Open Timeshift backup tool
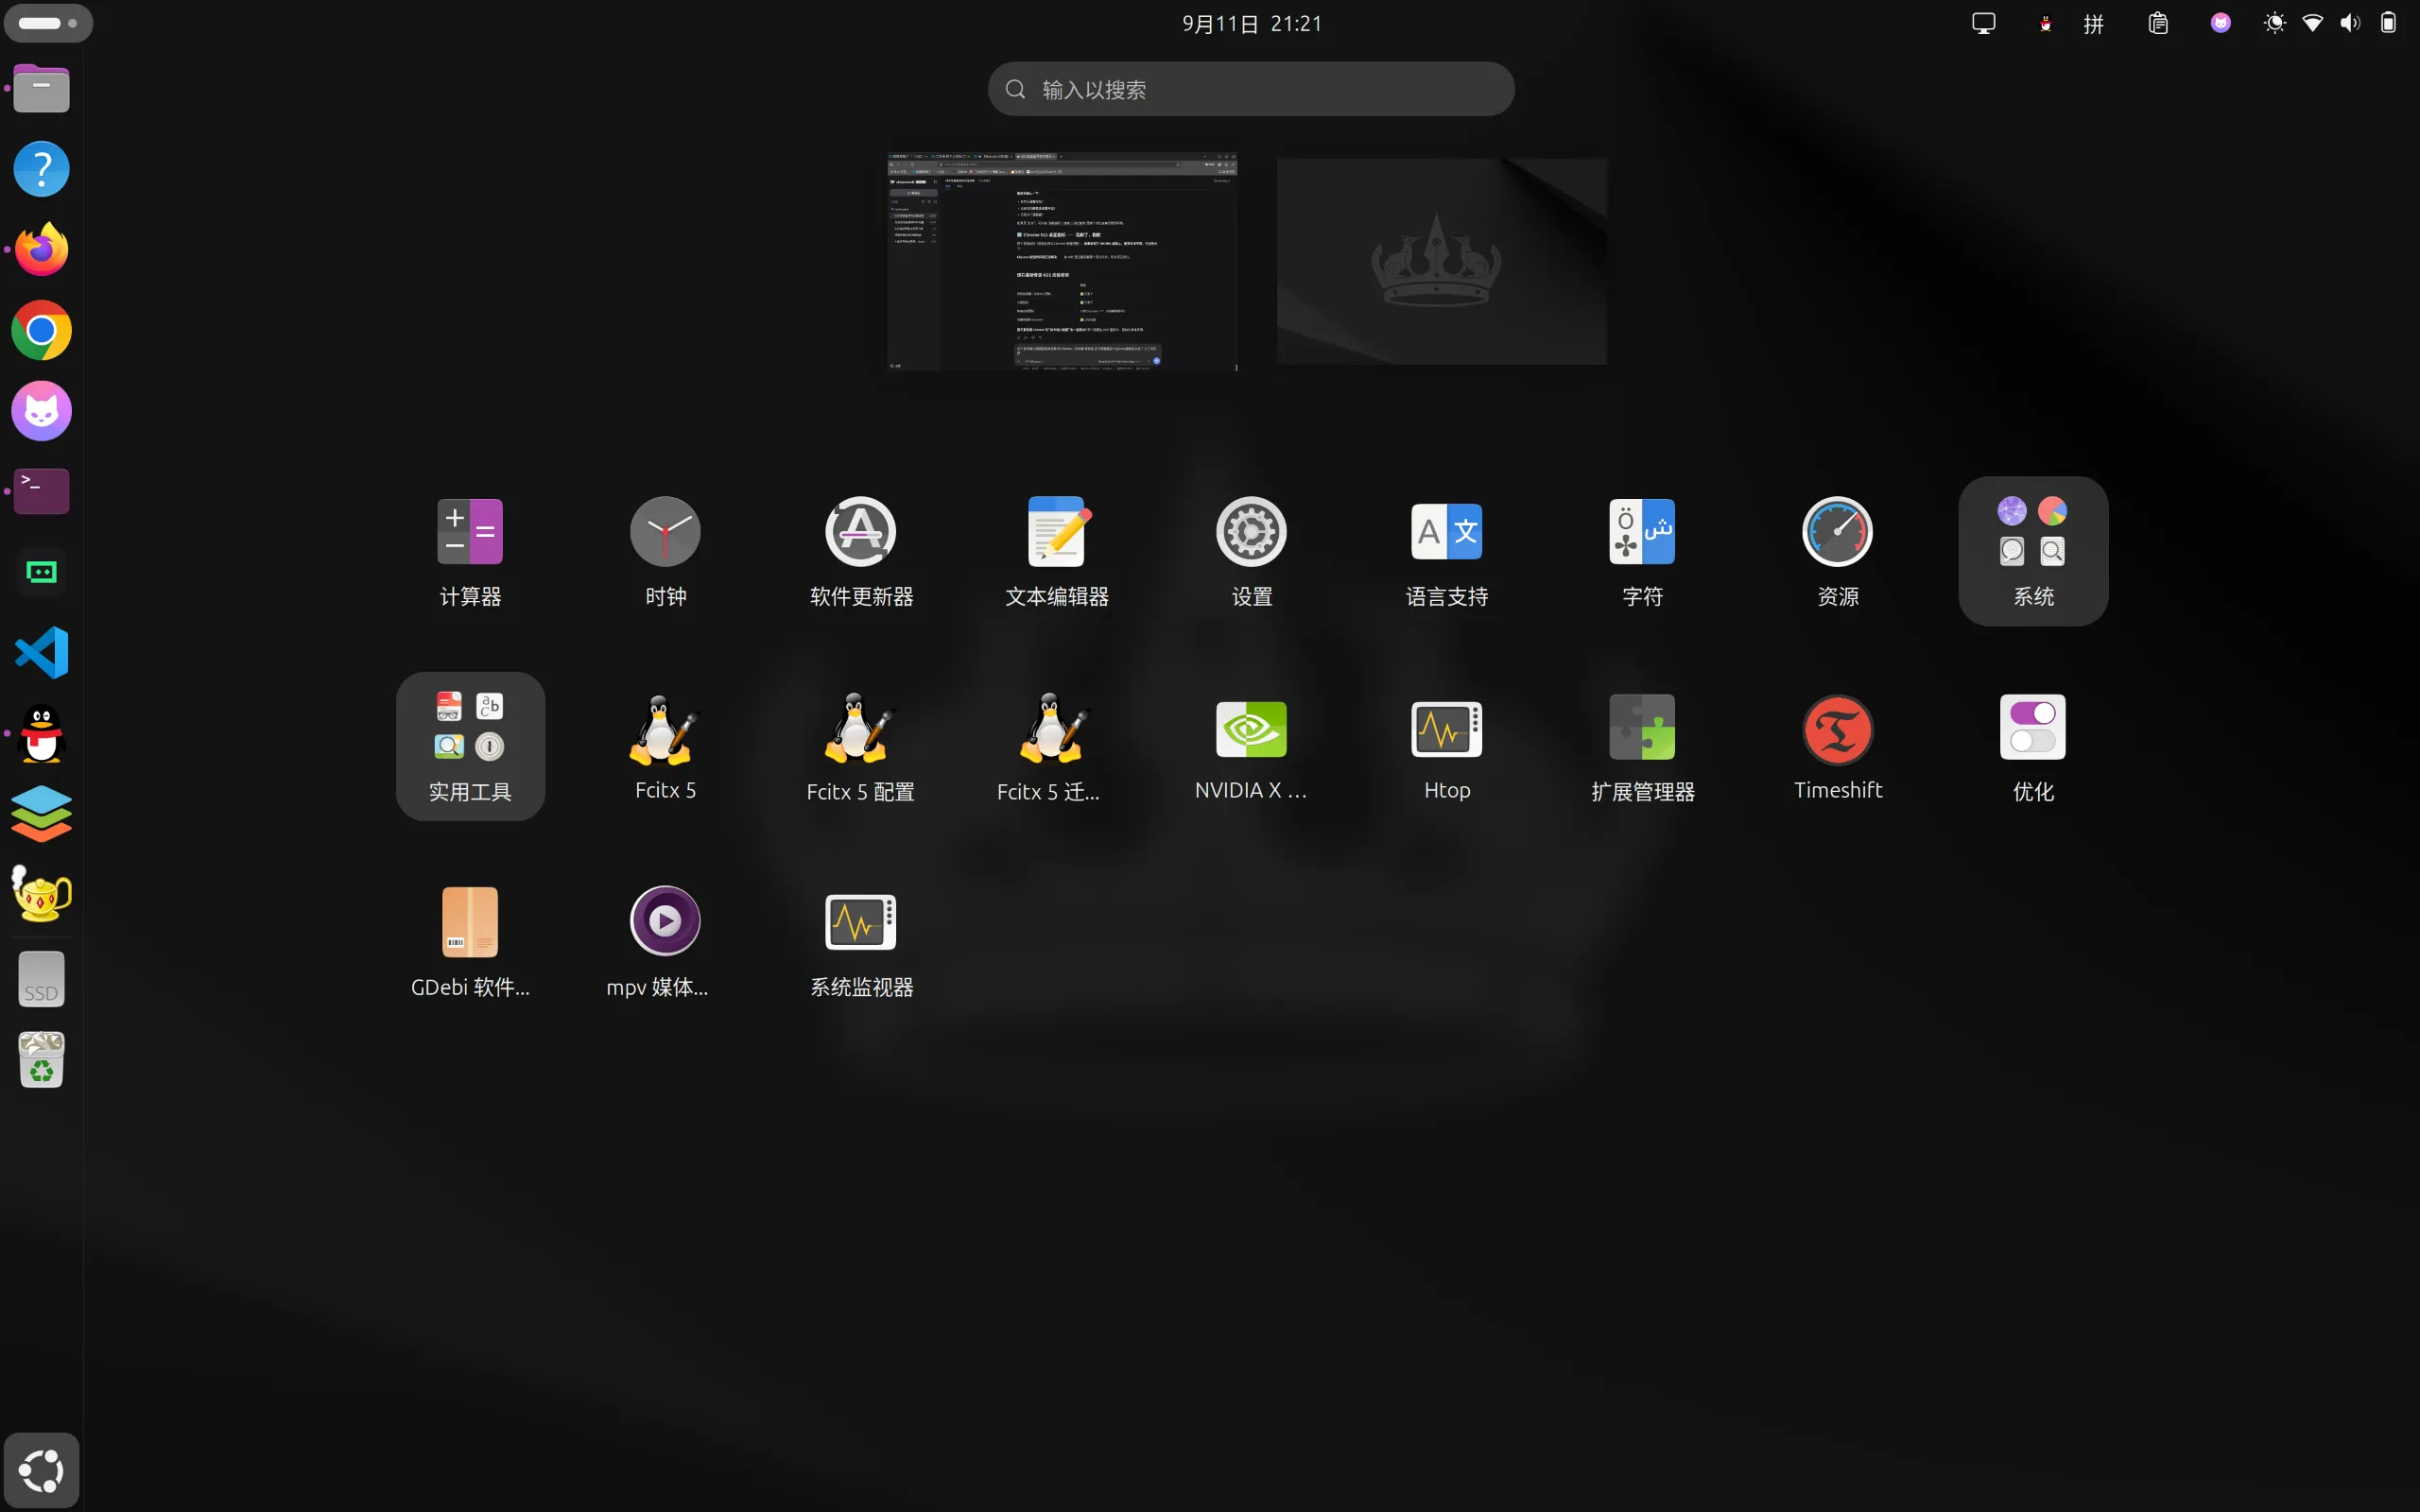Screen dimensions: 2420x1512 pyautogui.click(x=1838, y=746)
